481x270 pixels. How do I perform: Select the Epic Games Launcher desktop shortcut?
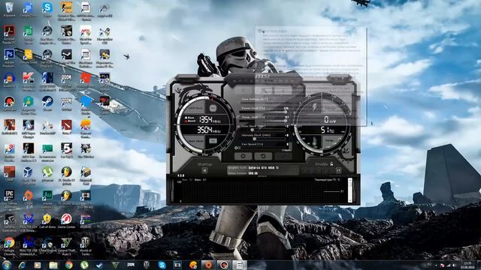coord(9,198)
